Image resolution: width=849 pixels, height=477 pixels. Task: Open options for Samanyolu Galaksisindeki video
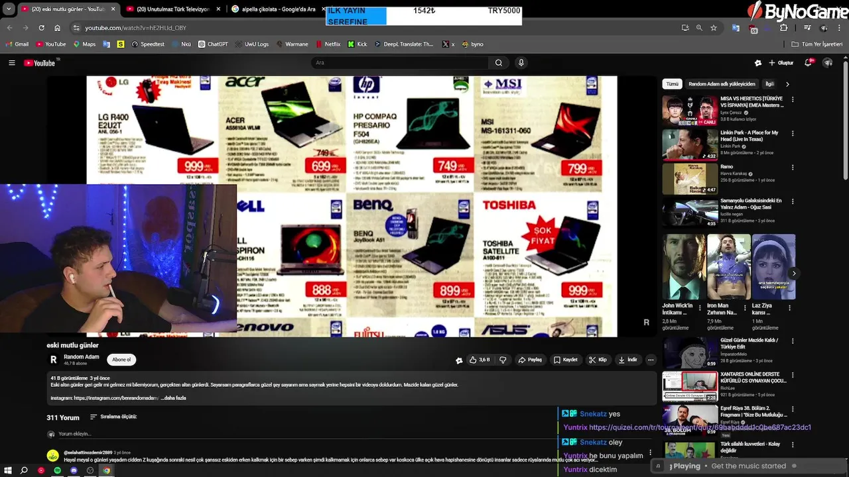(x=793, y=201)
